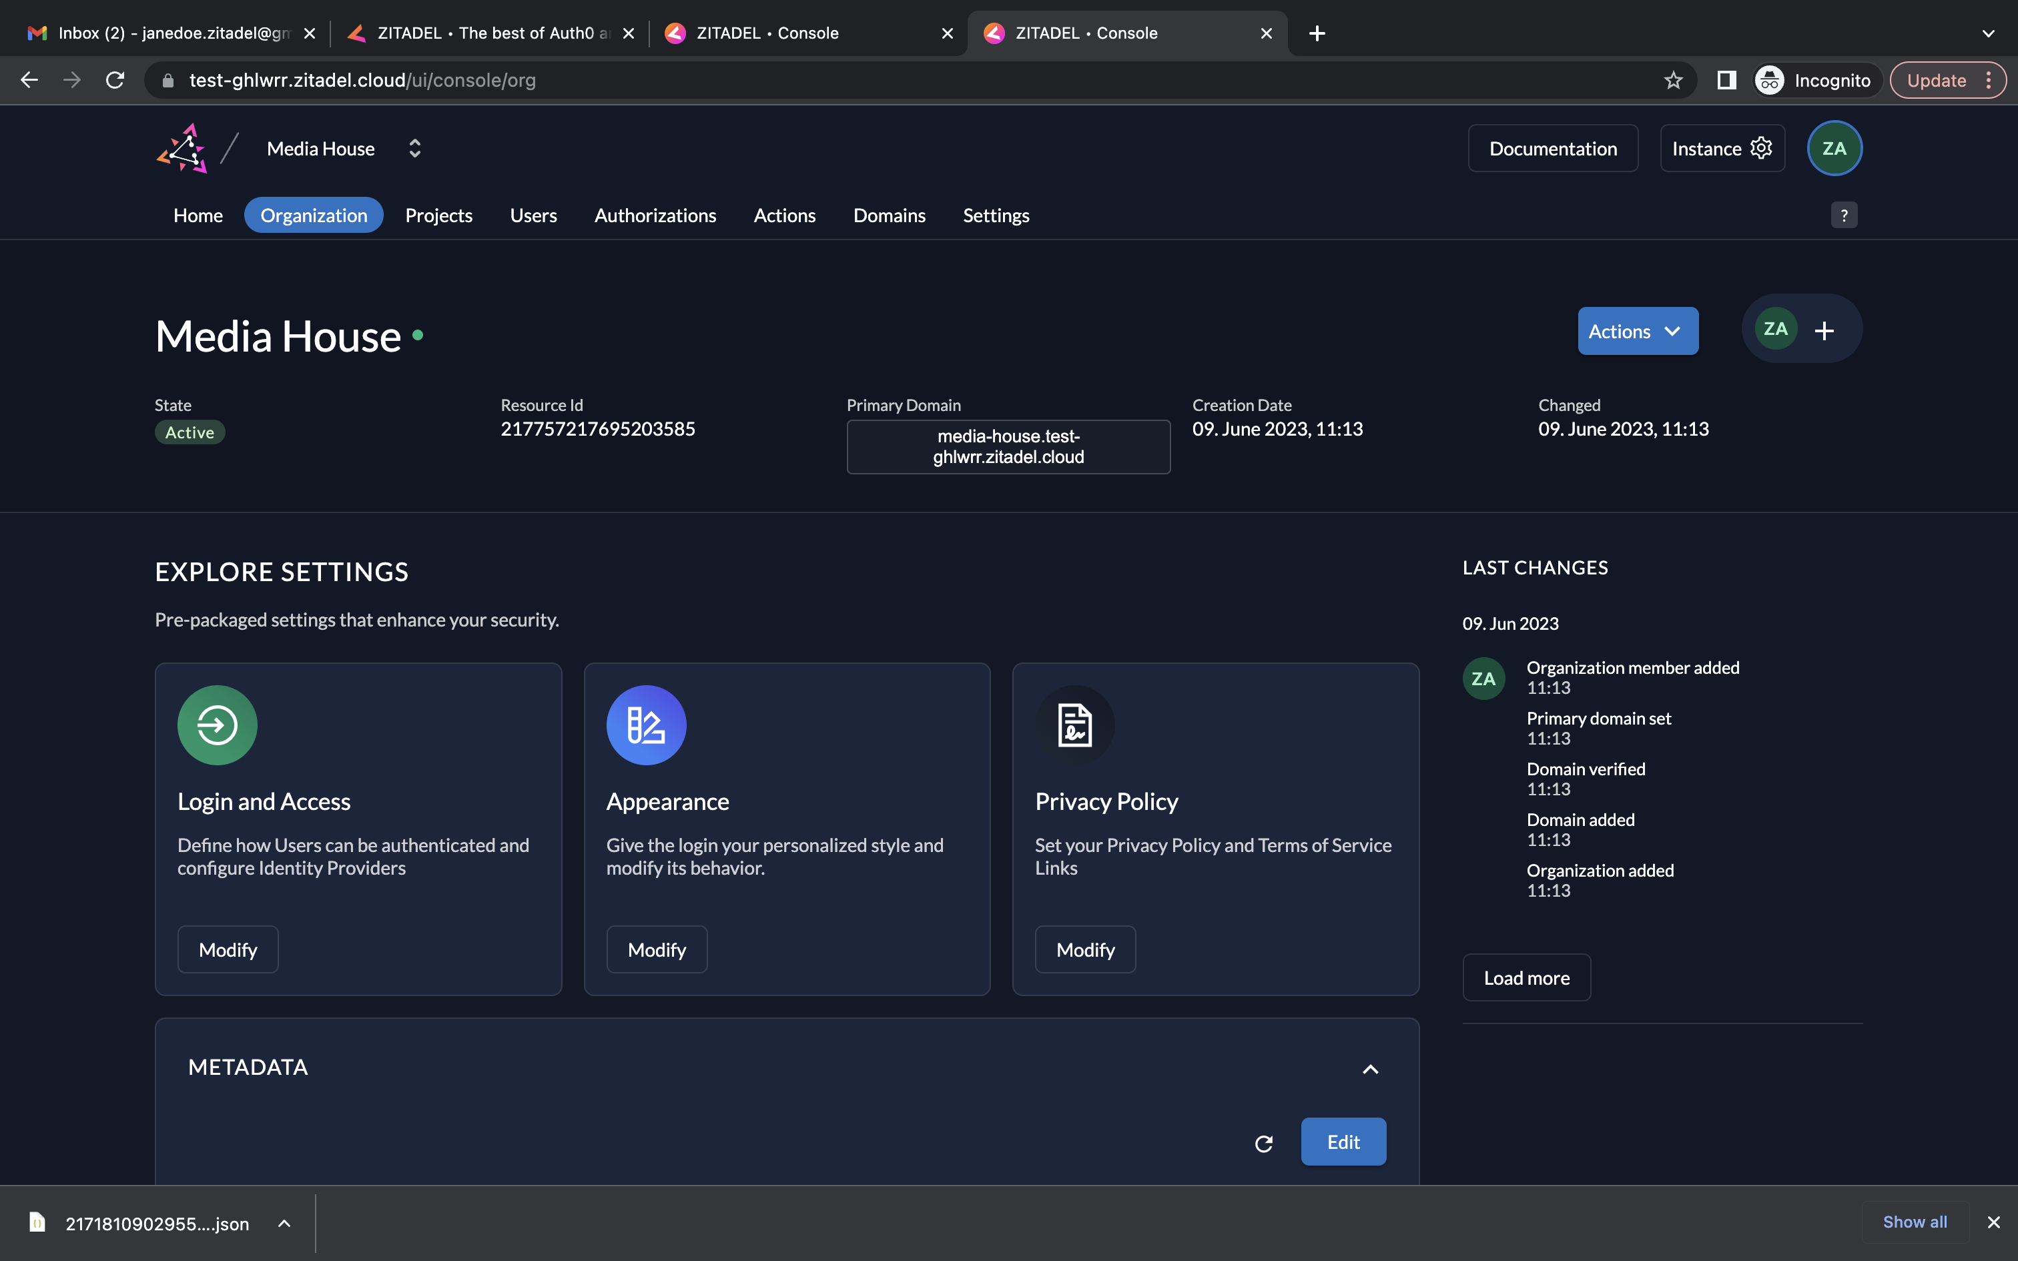Click the question mark help toggle
Screen dimensions: 2018x1261
(x=1844, y=215)
